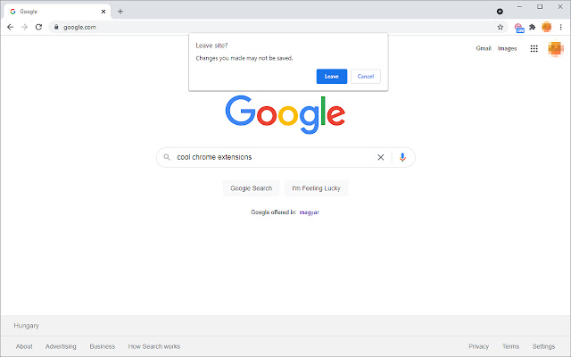Click the "Hungary" footer text
Screen dimensions: 571x357
(26, 326)
